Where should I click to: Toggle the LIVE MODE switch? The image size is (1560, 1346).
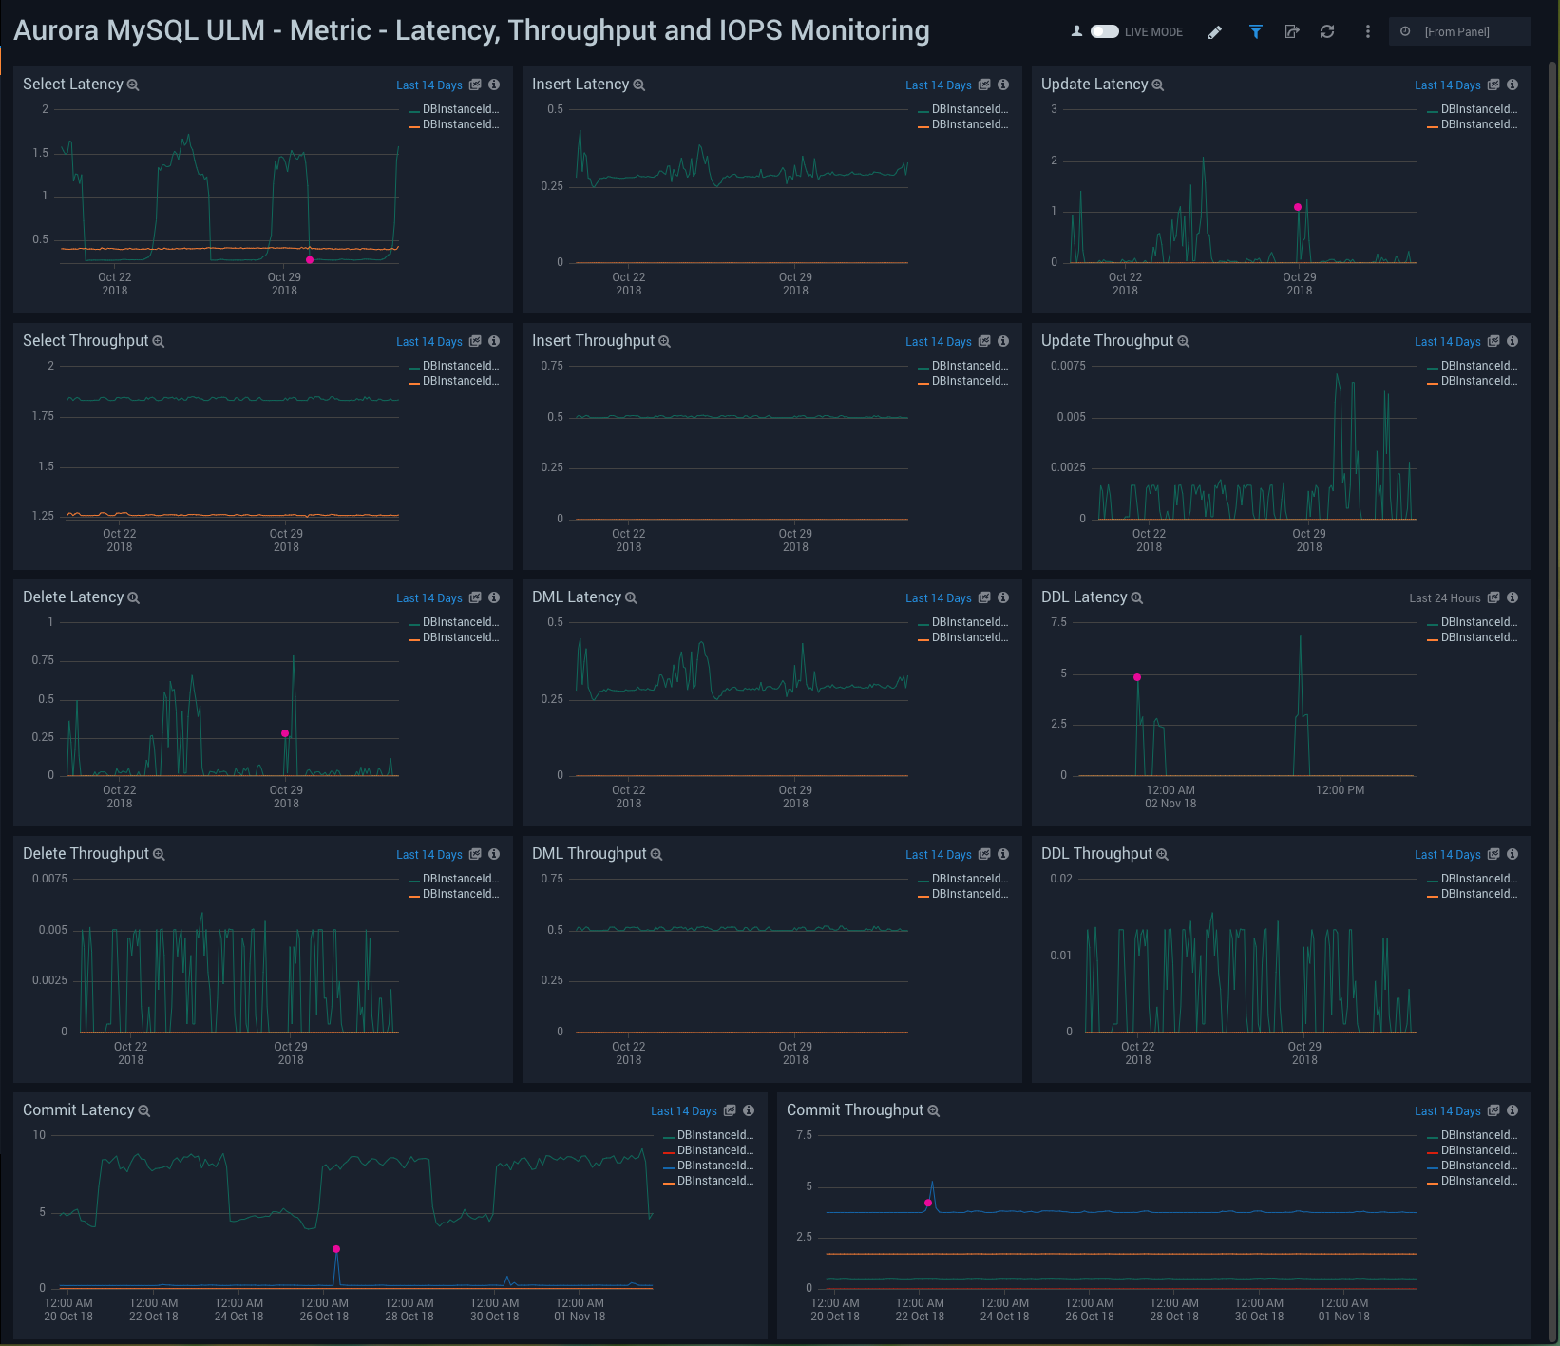point(1106,31)
